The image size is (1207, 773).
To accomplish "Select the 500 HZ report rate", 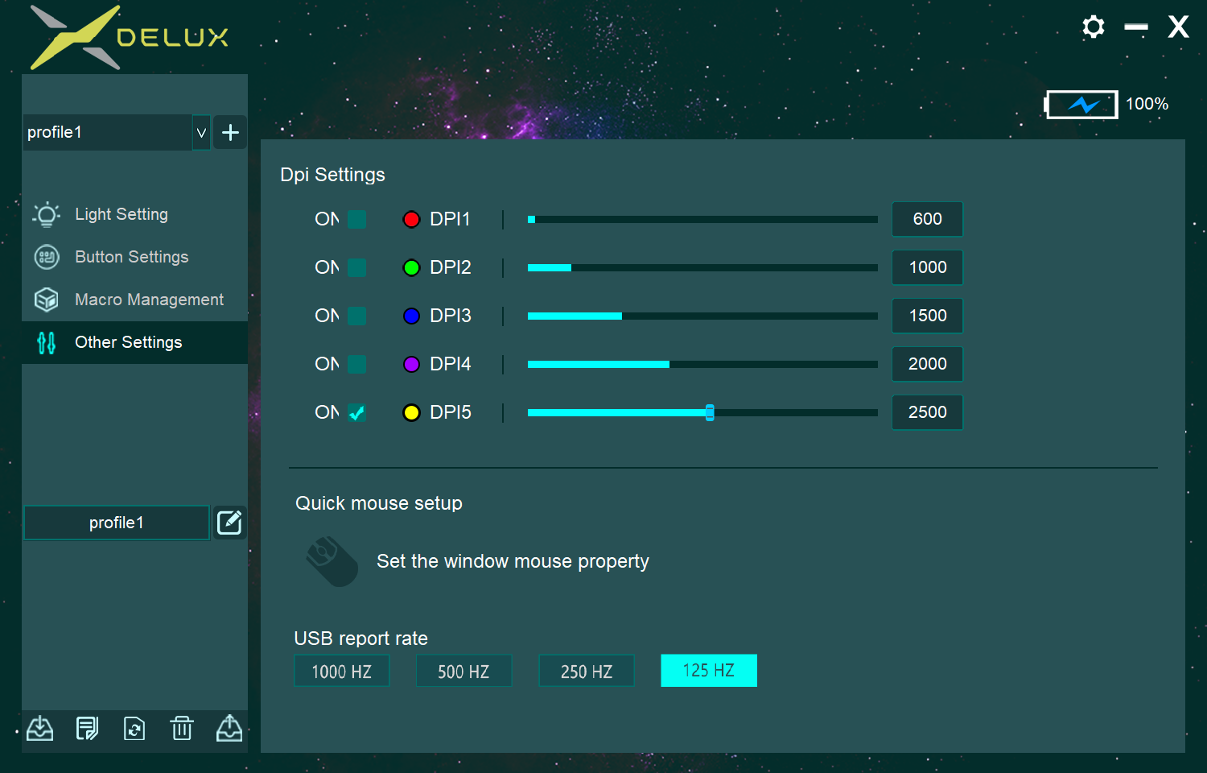I will point(463,671).
